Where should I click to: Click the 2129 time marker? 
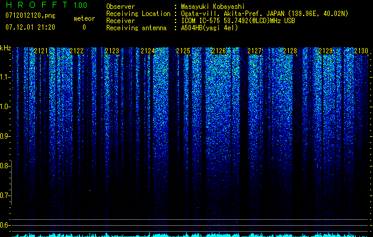coord(326,51)
